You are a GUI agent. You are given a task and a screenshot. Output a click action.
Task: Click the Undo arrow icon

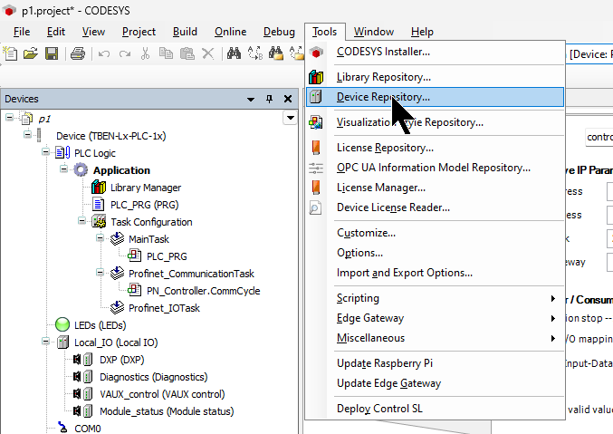point(103,53)
